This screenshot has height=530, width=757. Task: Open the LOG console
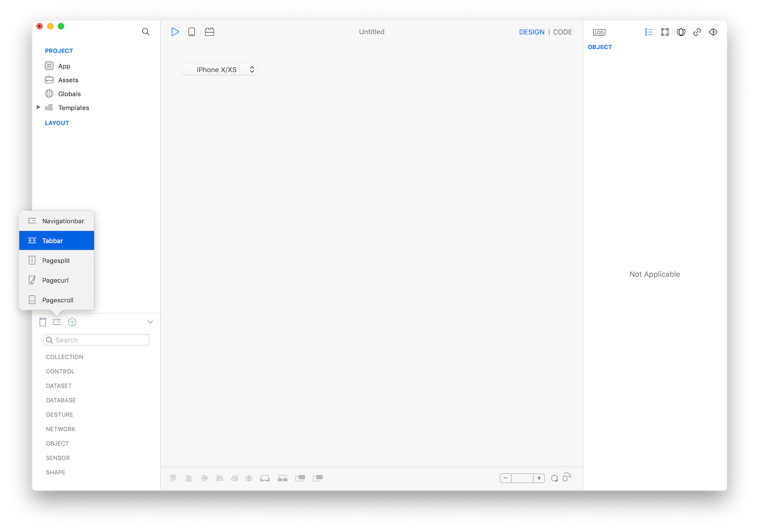point(599,32)
